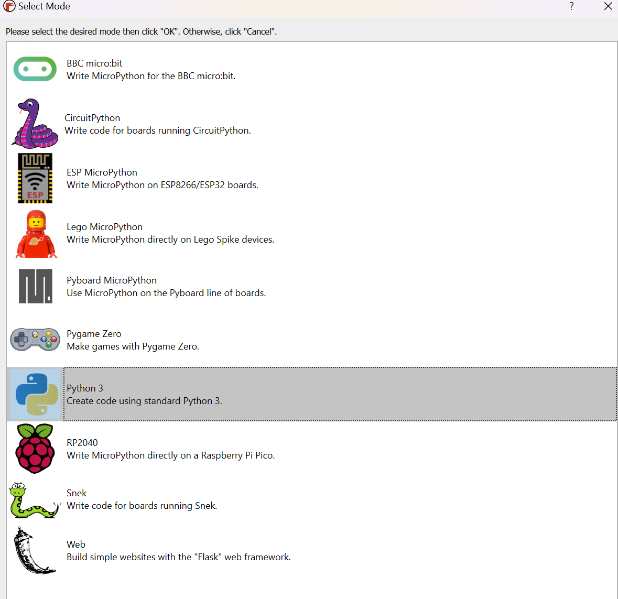This screenshot has height=599, width=618.
Task: Click "Make games with Pygame Zero."
Action: pyautogui.click(x=133, y=346)
